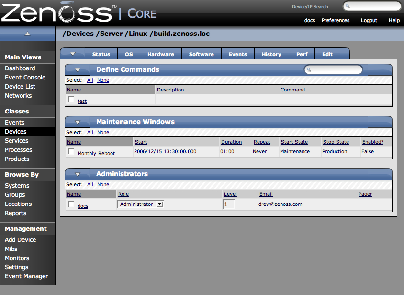Switch to the OS tab
Image resolution: width=404 pixels, height=295 pixels.
(x=129, y=54)
